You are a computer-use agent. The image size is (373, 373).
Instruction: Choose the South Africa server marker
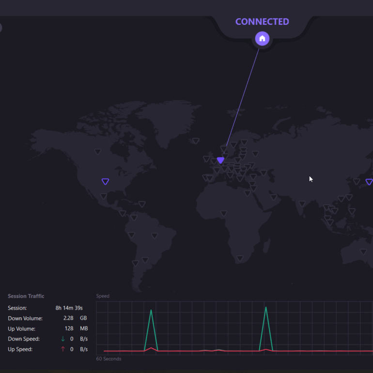[240, 258]
